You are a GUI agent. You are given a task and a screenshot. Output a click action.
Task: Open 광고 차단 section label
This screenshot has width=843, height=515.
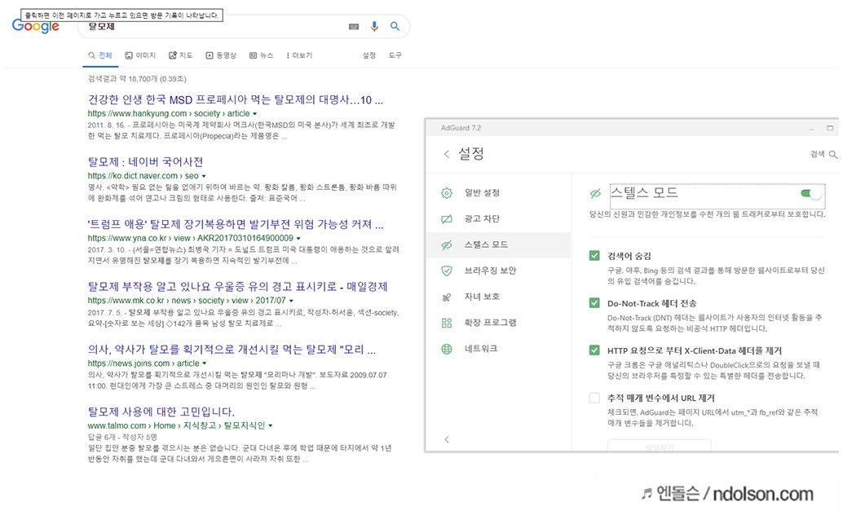[483, 219]
